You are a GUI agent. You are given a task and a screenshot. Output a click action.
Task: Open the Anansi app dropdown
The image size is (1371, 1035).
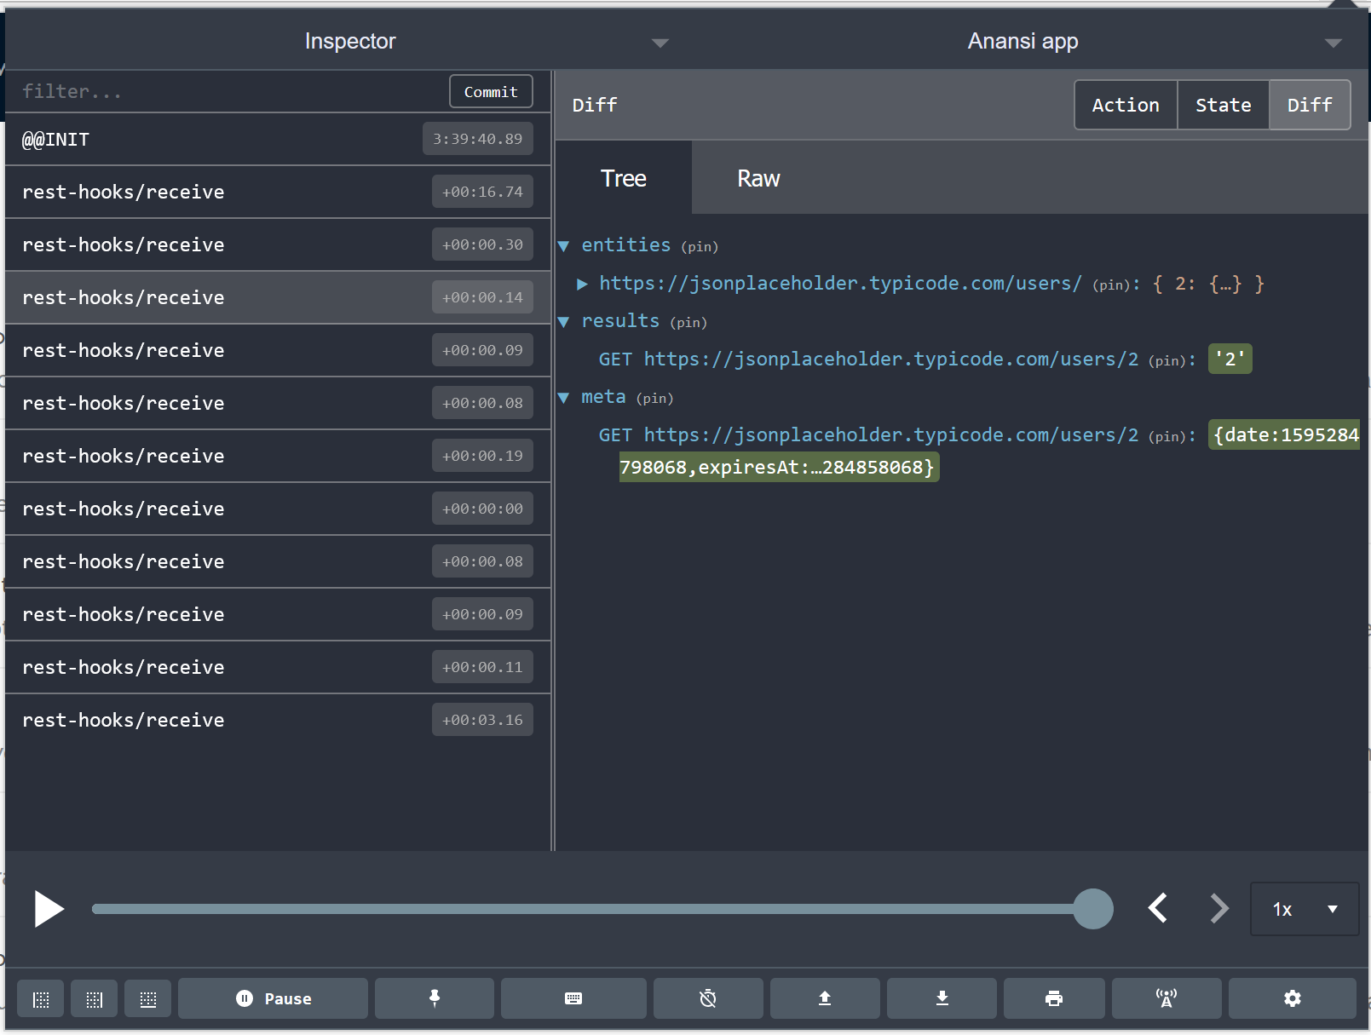click(1331, 41)
